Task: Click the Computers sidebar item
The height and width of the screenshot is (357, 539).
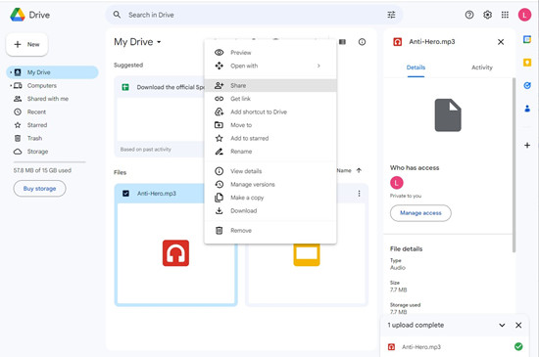Action: (x=52, y=86)
